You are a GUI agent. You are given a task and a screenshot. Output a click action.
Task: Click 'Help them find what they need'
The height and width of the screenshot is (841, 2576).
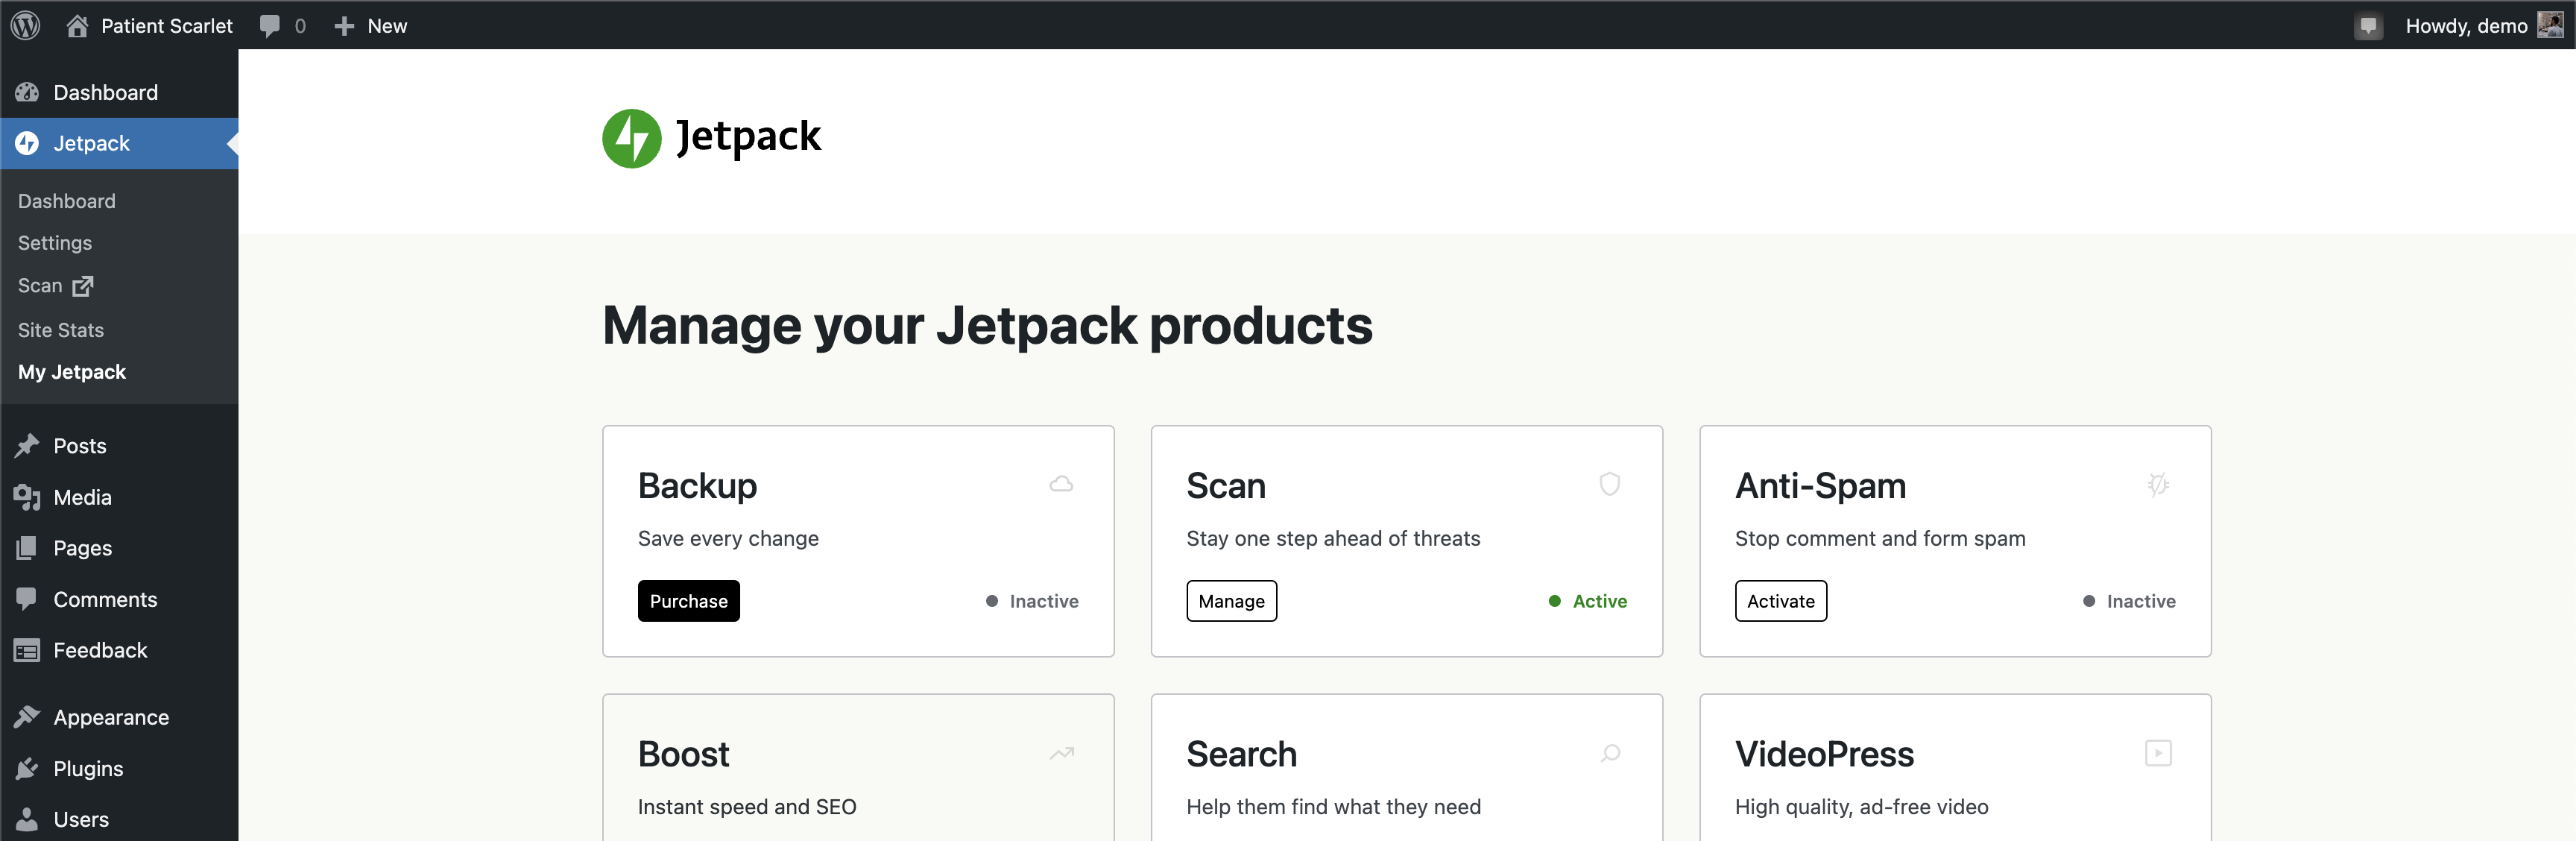pos(1334,807)
